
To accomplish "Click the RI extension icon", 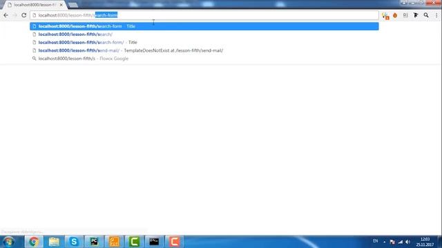I will tap(405, 15).
